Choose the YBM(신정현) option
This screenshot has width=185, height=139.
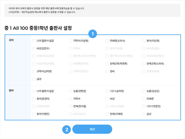point(107,106)
